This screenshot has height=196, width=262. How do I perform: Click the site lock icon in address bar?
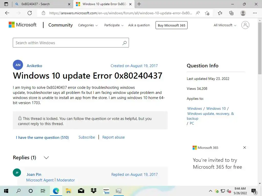[43, 13]
